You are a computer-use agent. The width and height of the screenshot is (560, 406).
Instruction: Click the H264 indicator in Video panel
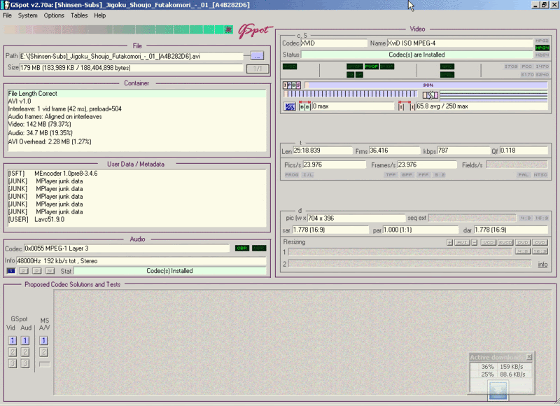click(542, 55)
